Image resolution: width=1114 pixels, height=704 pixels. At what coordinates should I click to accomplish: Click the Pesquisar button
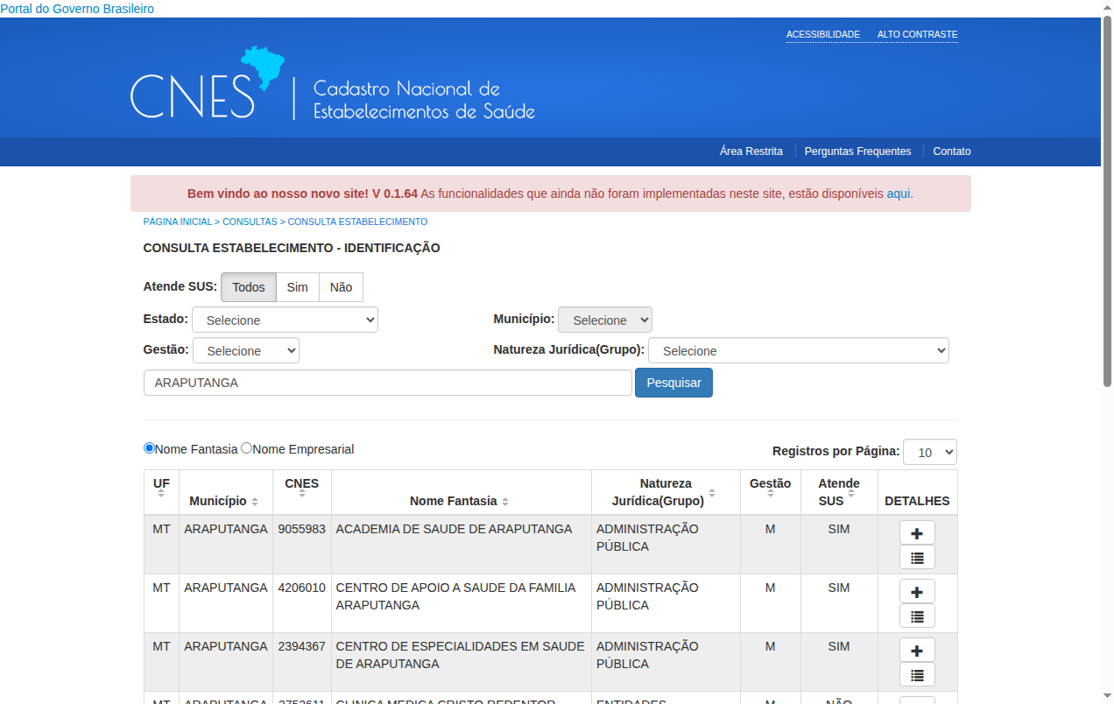[673, 383]
